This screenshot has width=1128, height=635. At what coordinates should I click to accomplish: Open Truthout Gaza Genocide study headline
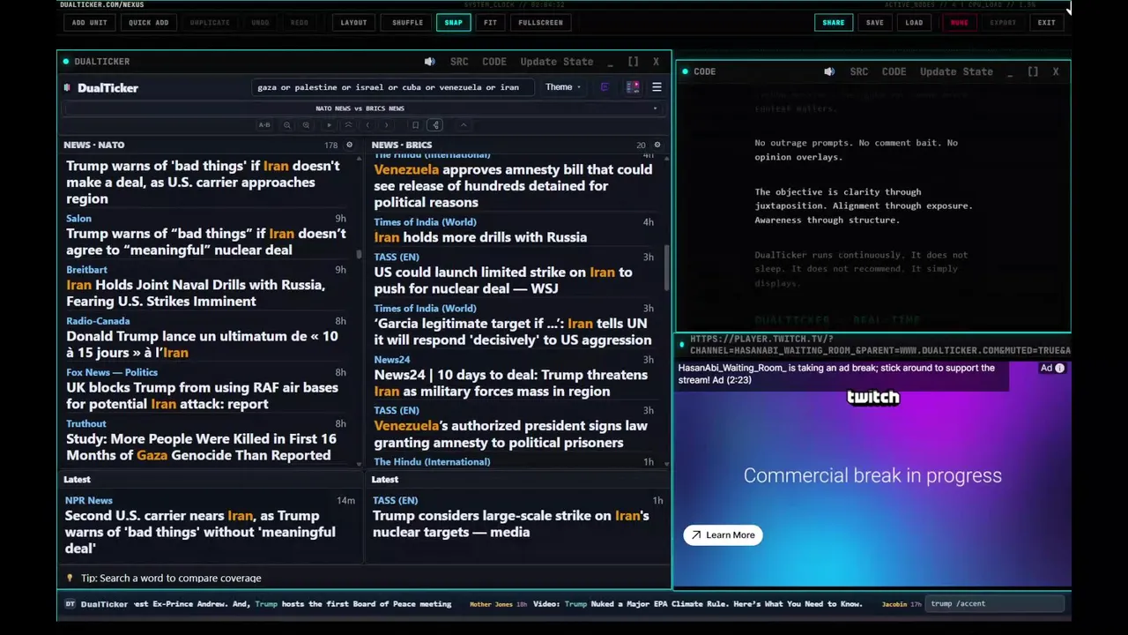201,447
